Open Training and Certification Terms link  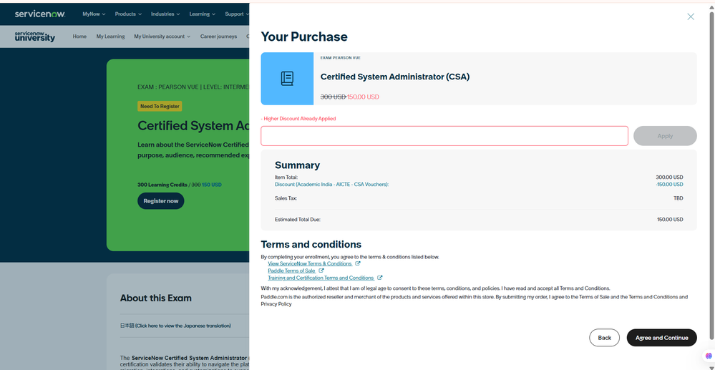(321, 278)
